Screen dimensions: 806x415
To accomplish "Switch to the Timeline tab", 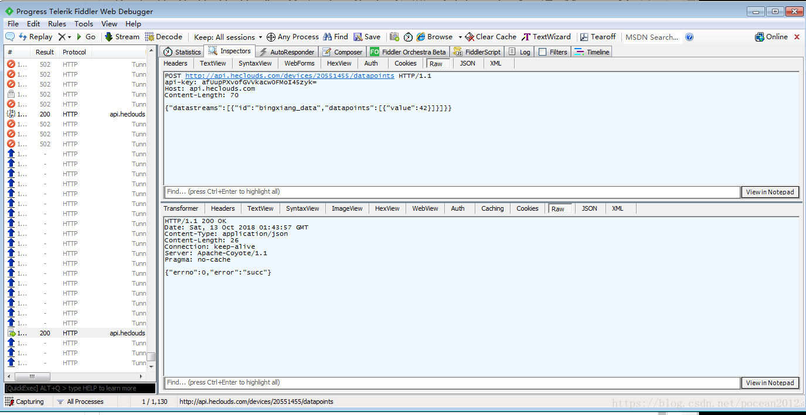I will (592, 52).
